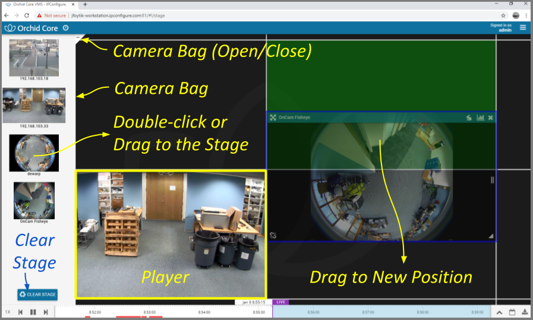Screen dimensions: 533x320
Task: Step back one frame in the timeline
Action: tap(20, 312)
